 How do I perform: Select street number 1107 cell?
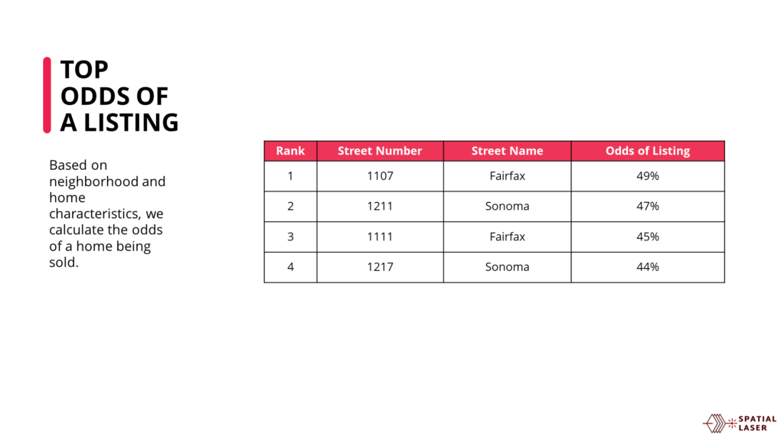click(380, 176)
